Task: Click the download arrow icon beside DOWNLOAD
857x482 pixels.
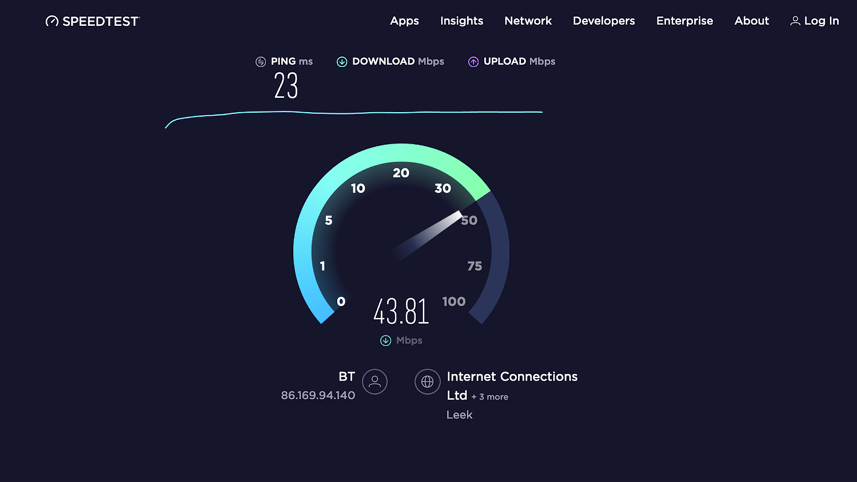Action: click(x=342, y=61)
